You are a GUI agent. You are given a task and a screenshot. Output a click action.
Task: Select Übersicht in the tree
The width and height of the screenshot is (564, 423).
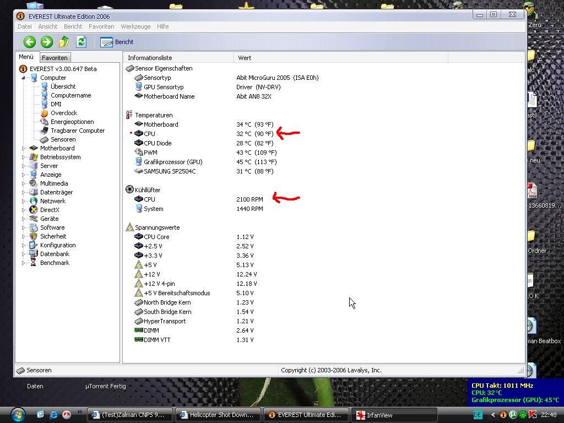tap(63, 86)
